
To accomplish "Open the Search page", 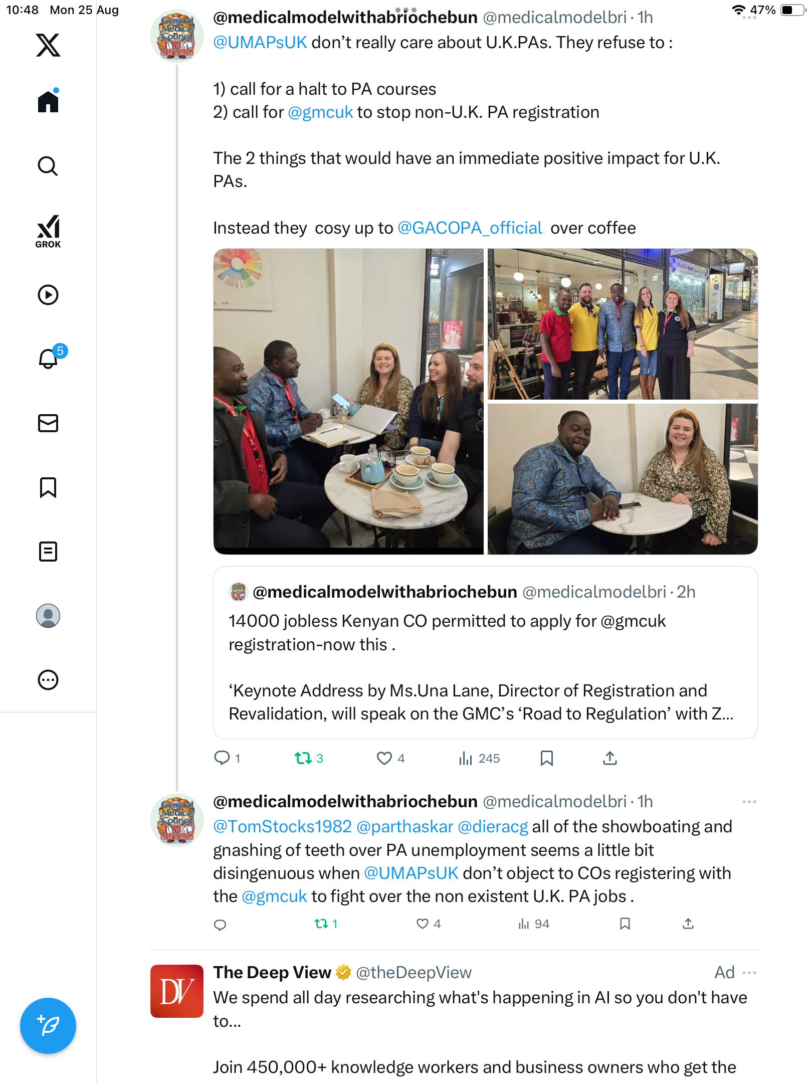I will pyautogui.click(x=48, y=166).
